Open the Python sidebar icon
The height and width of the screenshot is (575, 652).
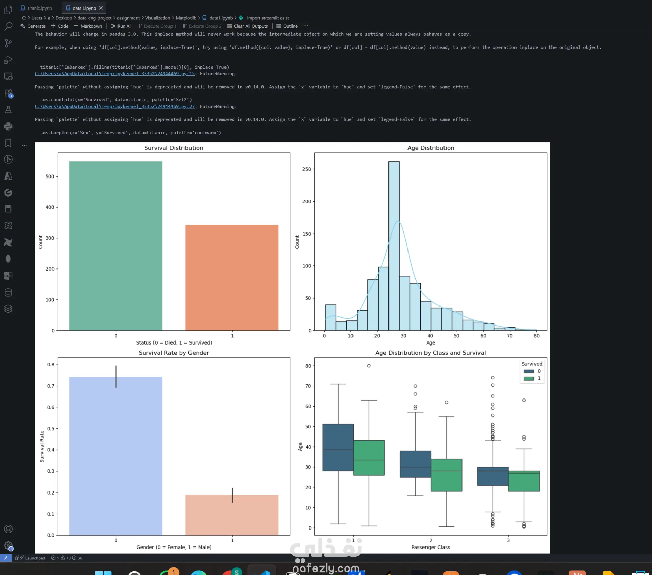(8, 126)
